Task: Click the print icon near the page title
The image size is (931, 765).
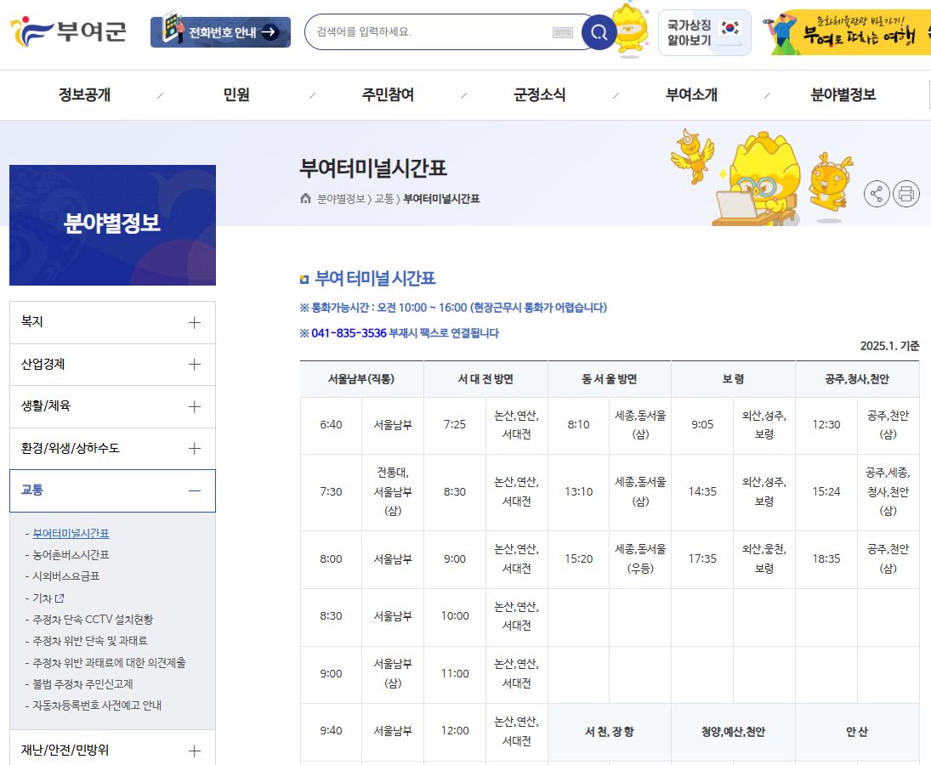Action: tap(906, 193)
